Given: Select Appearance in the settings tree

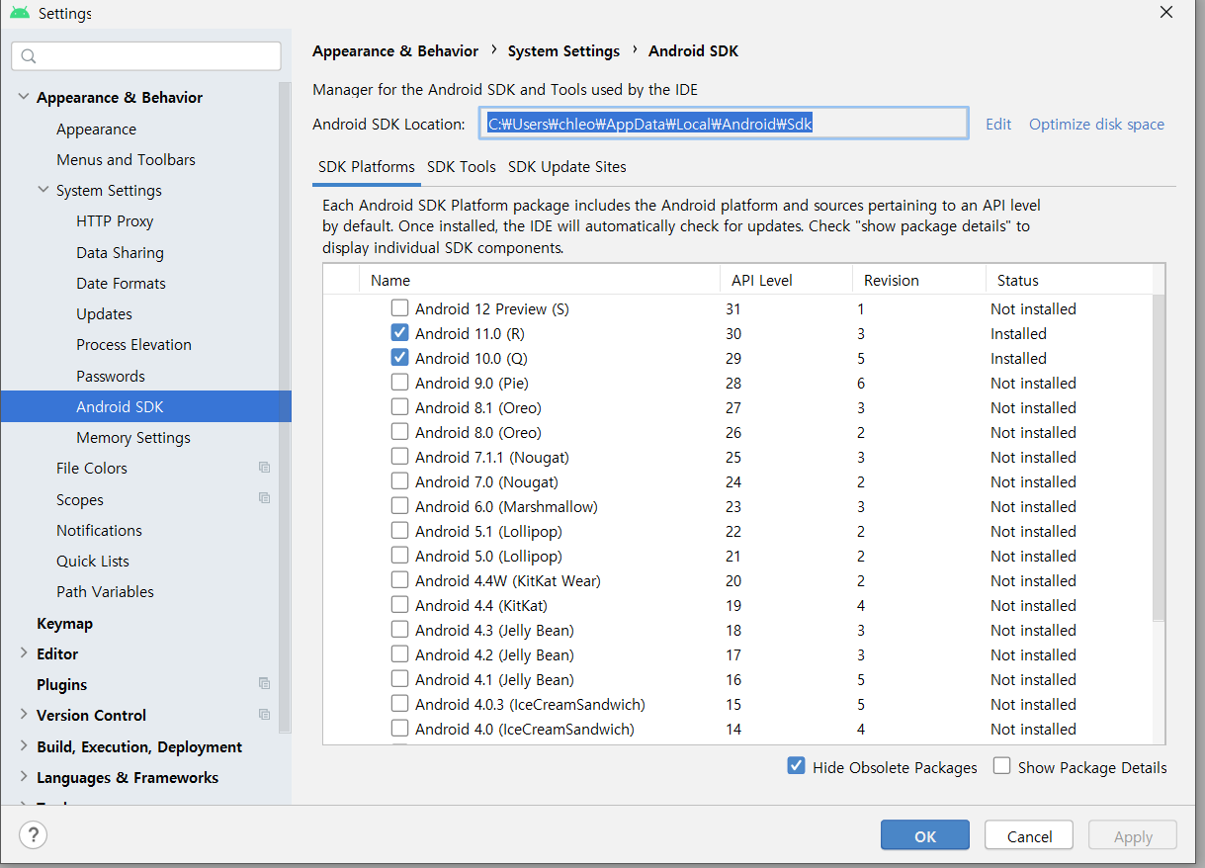Looking at the screenshot, I should (x=96, y=129).
